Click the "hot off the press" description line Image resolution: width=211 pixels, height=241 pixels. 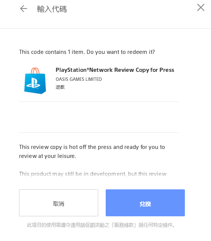tap(92, 147)
